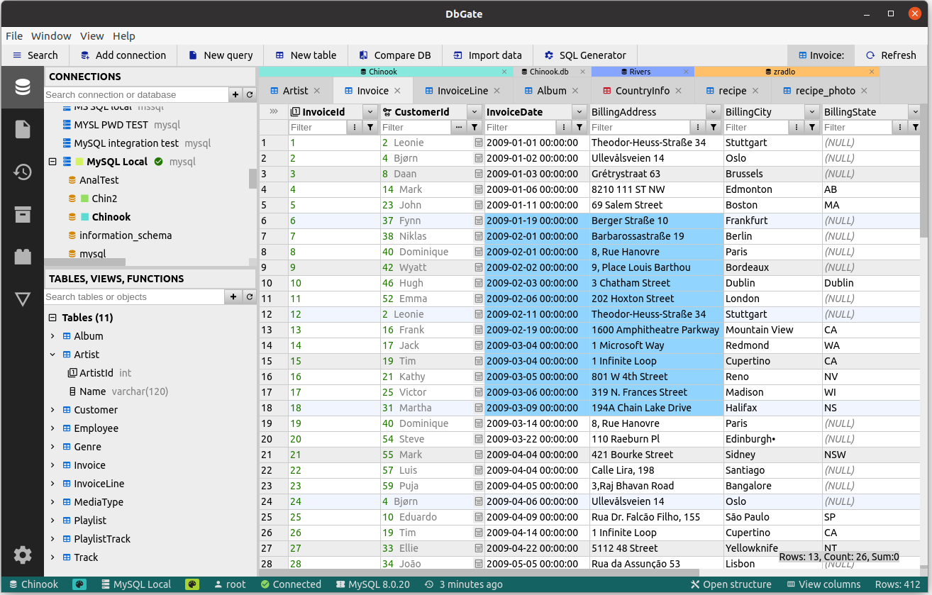The height and width of the screenshot is (595, 932).
Task: Open the saved files sidebar icon
Action: tap(23, 129)
